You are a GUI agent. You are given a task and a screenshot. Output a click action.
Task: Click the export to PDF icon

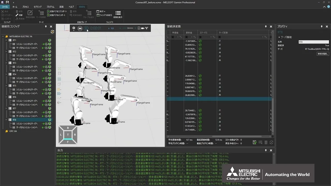click(139, 28)
